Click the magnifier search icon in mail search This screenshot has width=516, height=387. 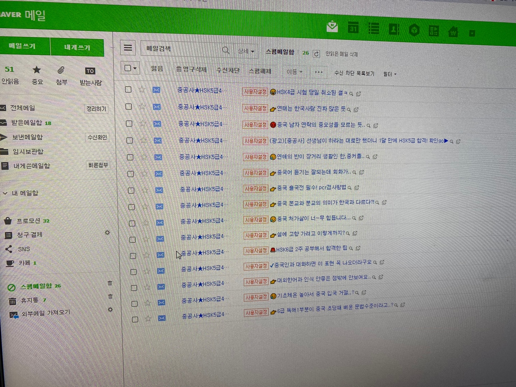tap(226, 50)
